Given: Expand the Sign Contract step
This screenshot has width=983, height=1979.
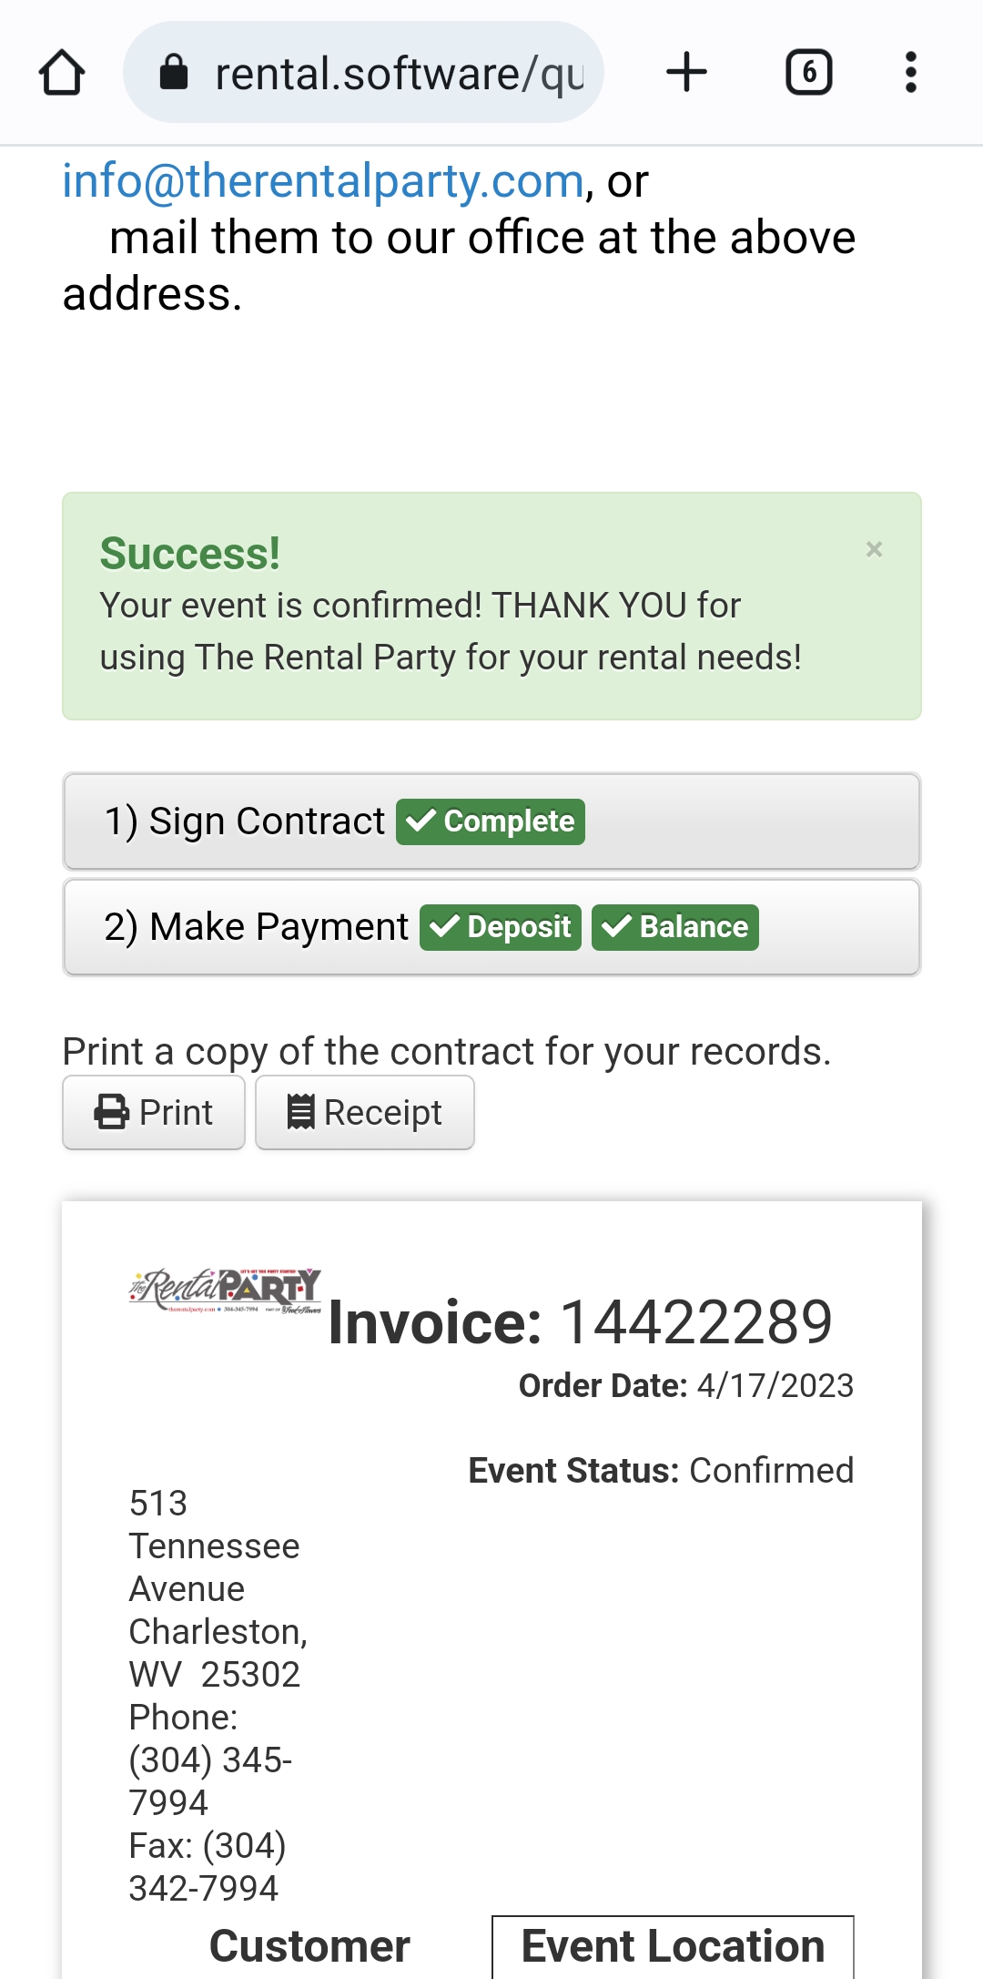Looking at the screenshot, I should tap(246, 821).
